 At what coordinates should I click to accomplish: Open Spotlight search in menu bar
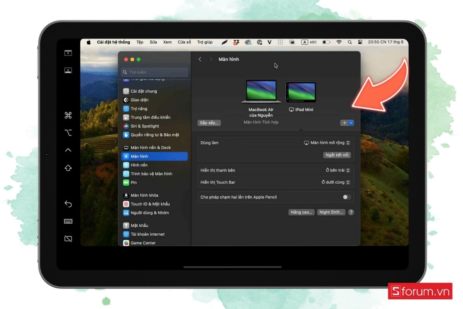[x=350, y=42]
